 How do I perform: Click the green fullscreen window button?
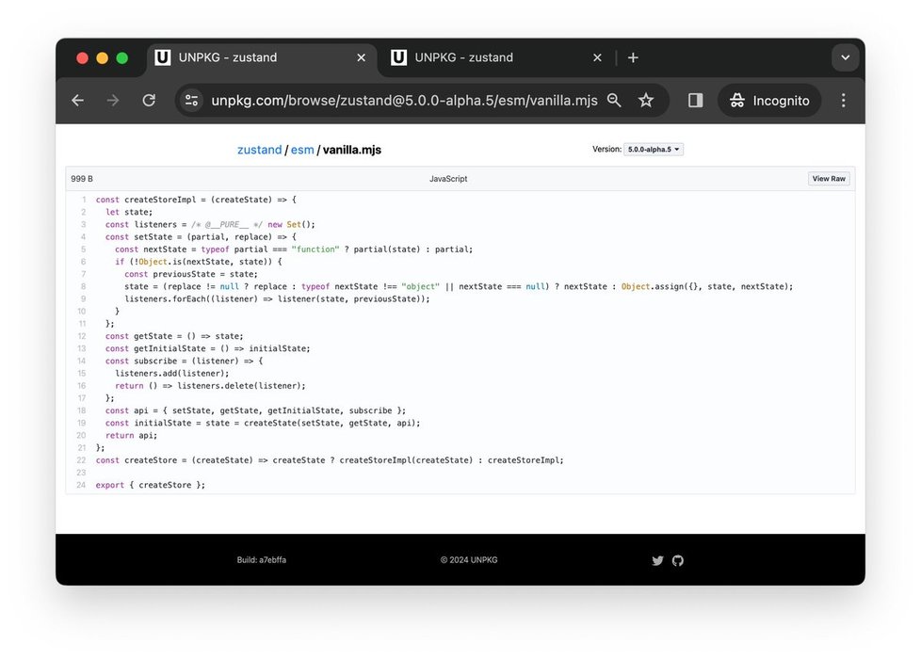click(x=122, y=57)
